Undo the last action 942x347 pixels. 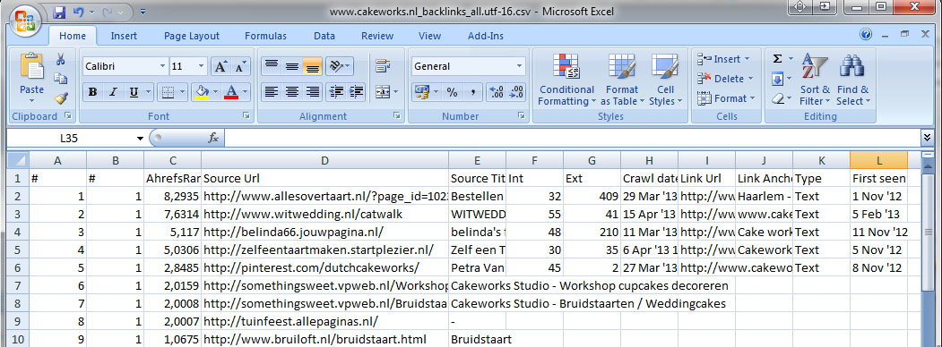click(78, 12)
